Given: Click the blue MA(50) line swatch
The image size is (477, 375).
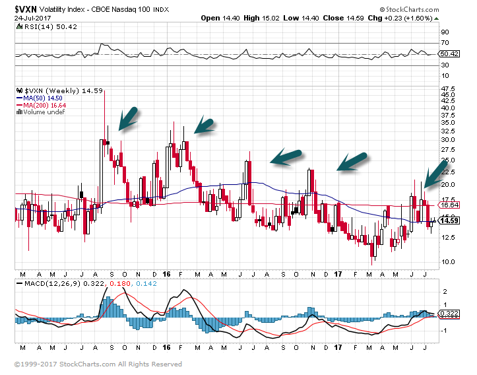Looking at the screenshot, I should pyautogui.click(x=20, y=98).
